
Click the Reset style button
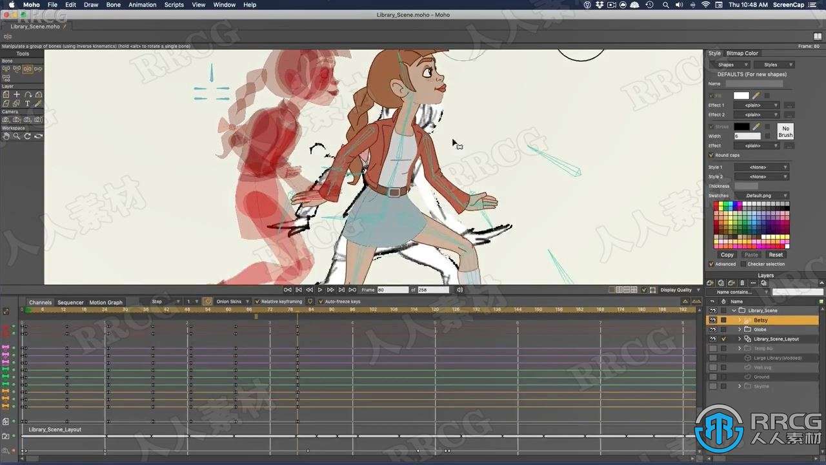tap(776, 254)
